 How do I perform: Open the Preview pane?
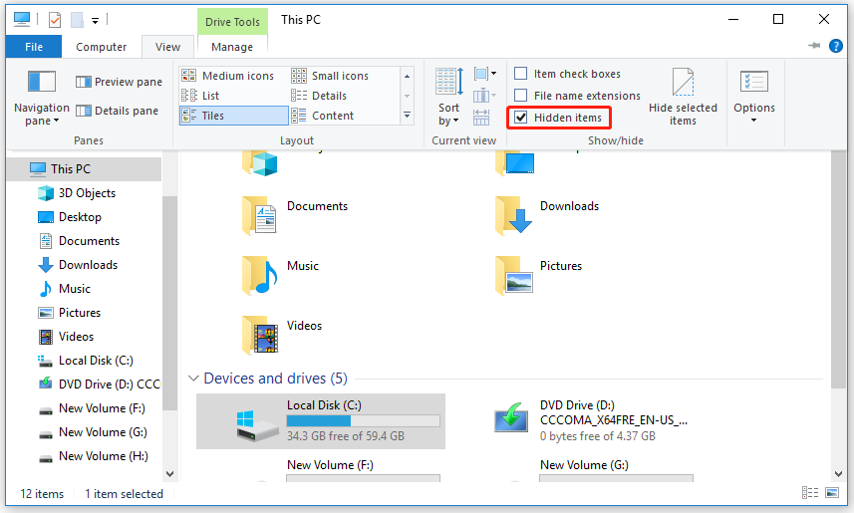click(x=119, y=83)
